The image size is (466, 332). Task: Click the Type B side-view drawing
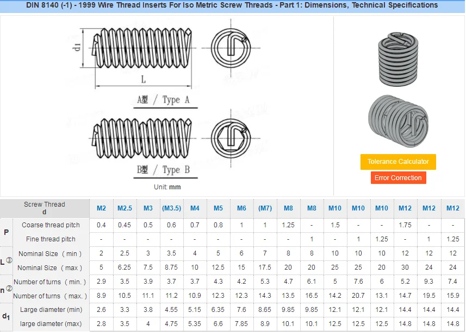(141, 135)
